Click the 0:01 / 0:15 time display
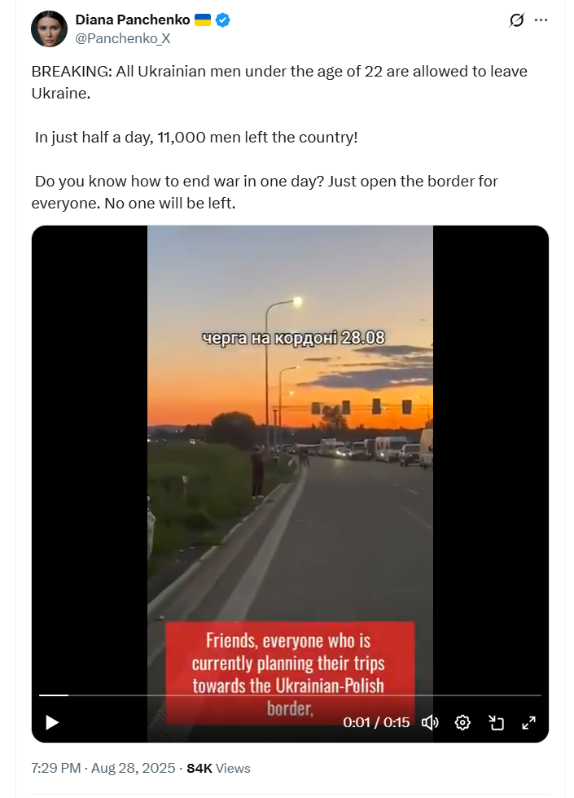This screenshot has height=798, width=574. [376, 722]
